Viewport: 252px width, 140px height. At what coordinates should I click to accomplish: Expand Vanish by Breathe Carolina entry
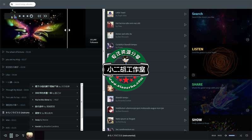(x=32, y=126)
